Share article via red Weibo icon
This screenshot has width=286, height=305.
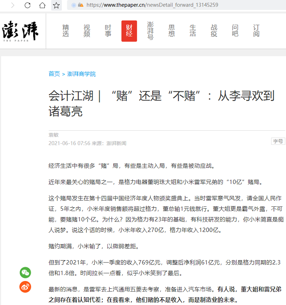click(25, 287)
